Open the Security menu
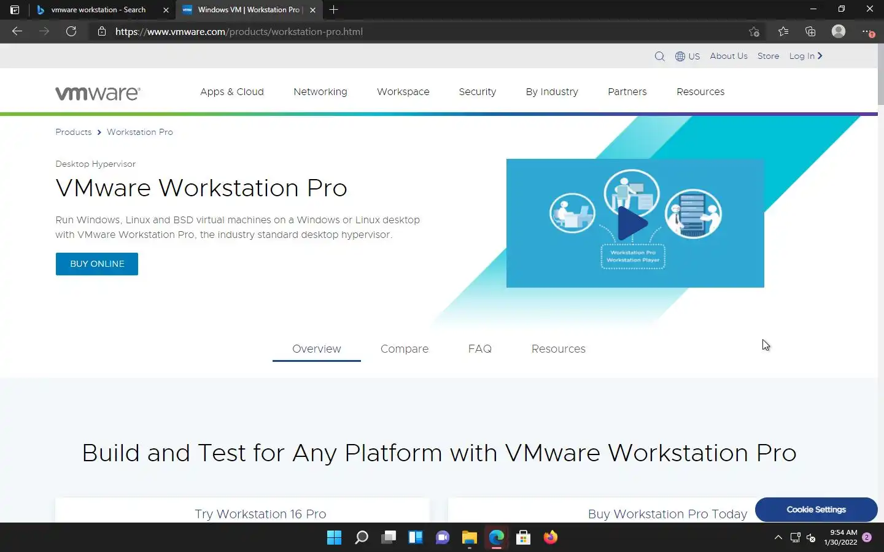This screenshot has height=552, width=884. point(478,92)
